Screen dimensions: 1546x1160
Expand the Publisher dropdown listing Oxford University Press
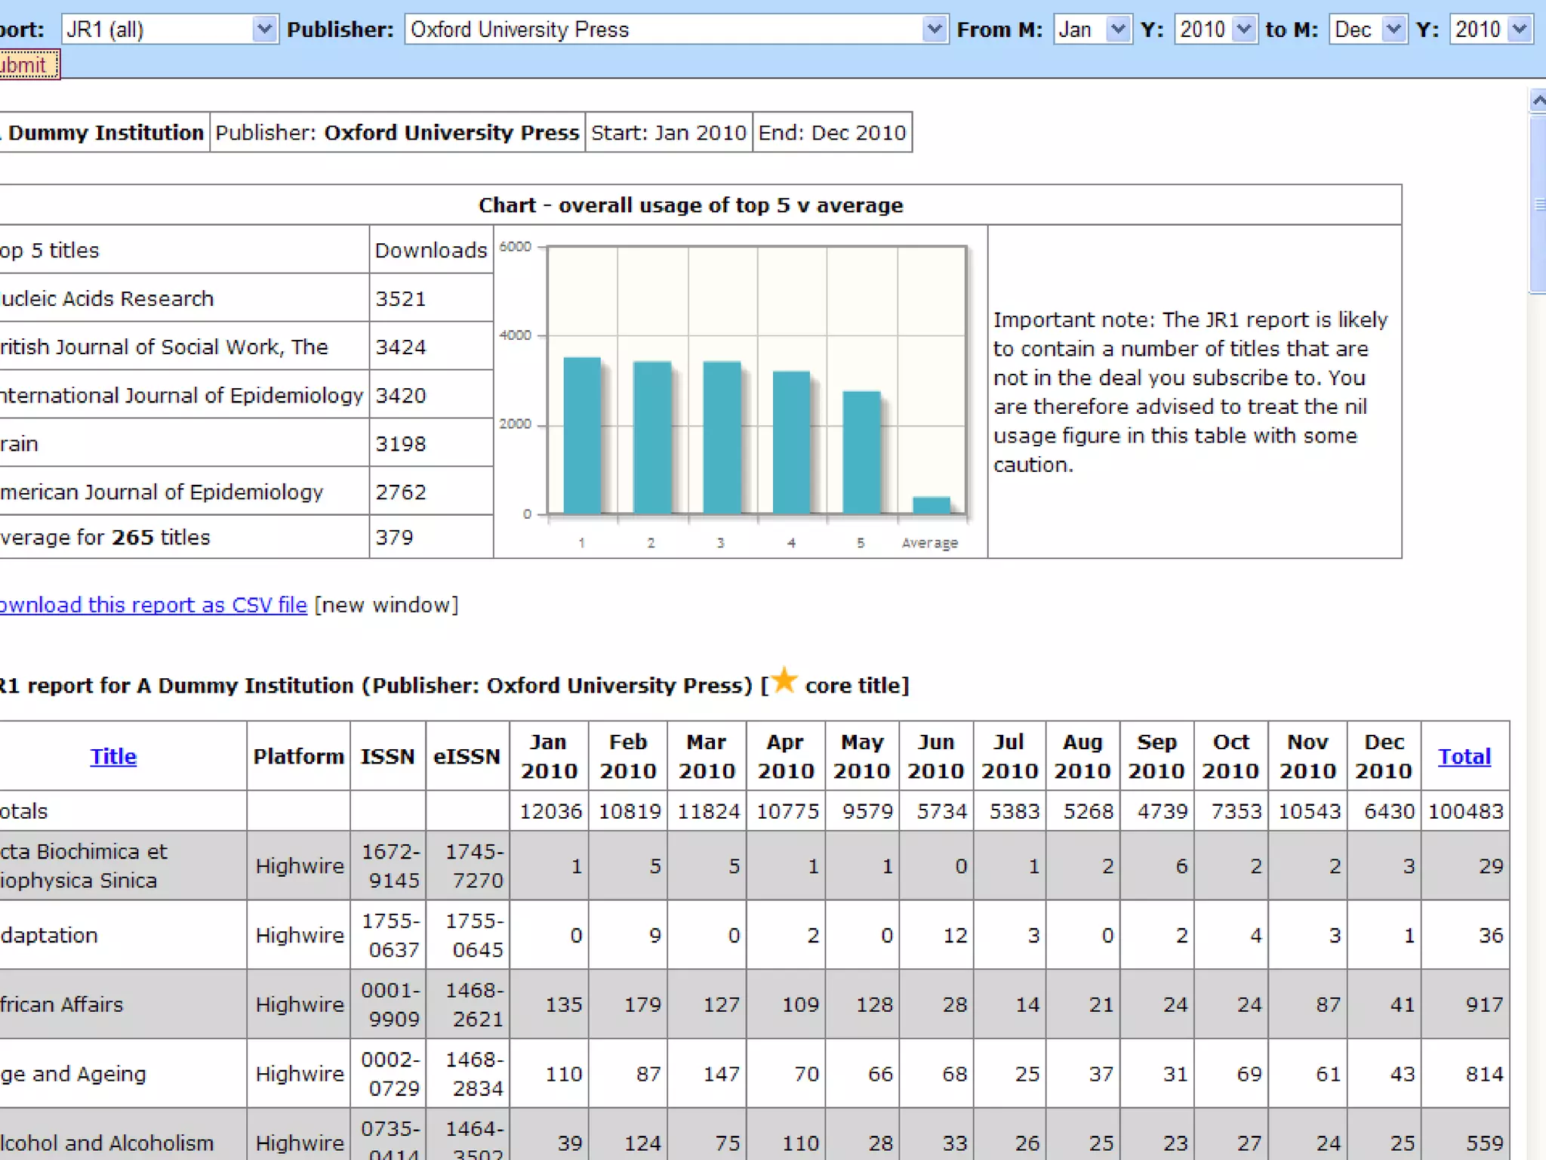point(934,29)
